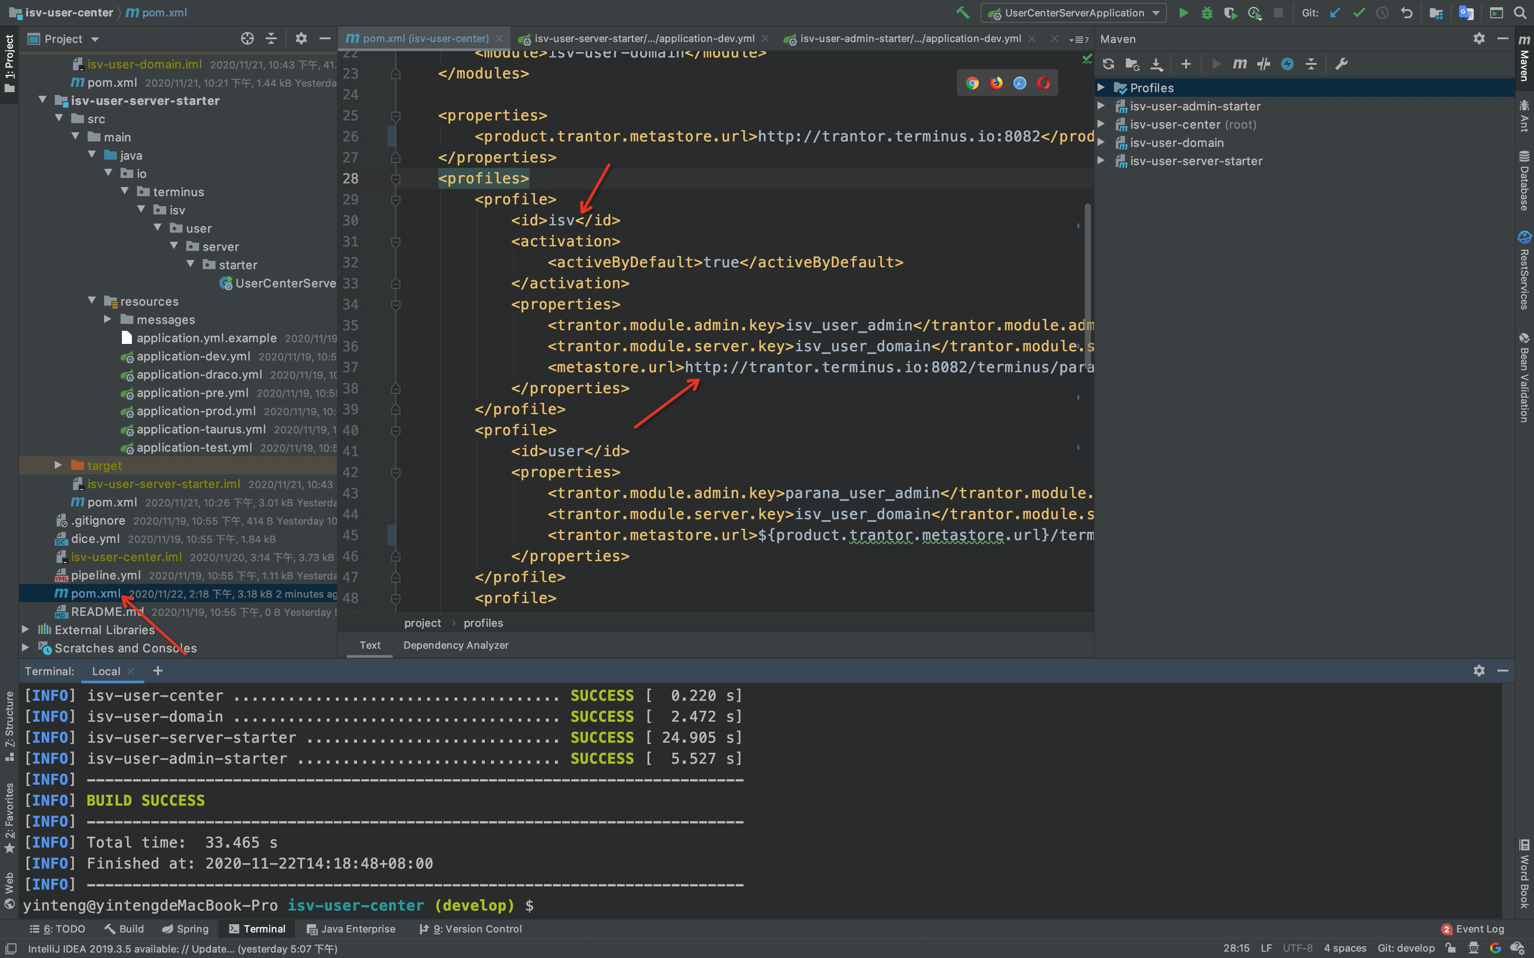The image size is (1534, 958).
Task: Open page in Safari browser icon
Action: point(1020,83)
